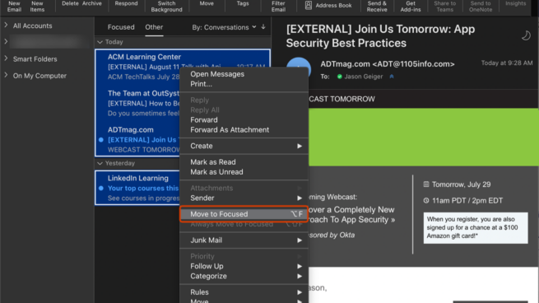The height and width of the screenshot is (303, 539).
Task: Click the Amazon gift card notice box
Action: [x=476, y=228]
